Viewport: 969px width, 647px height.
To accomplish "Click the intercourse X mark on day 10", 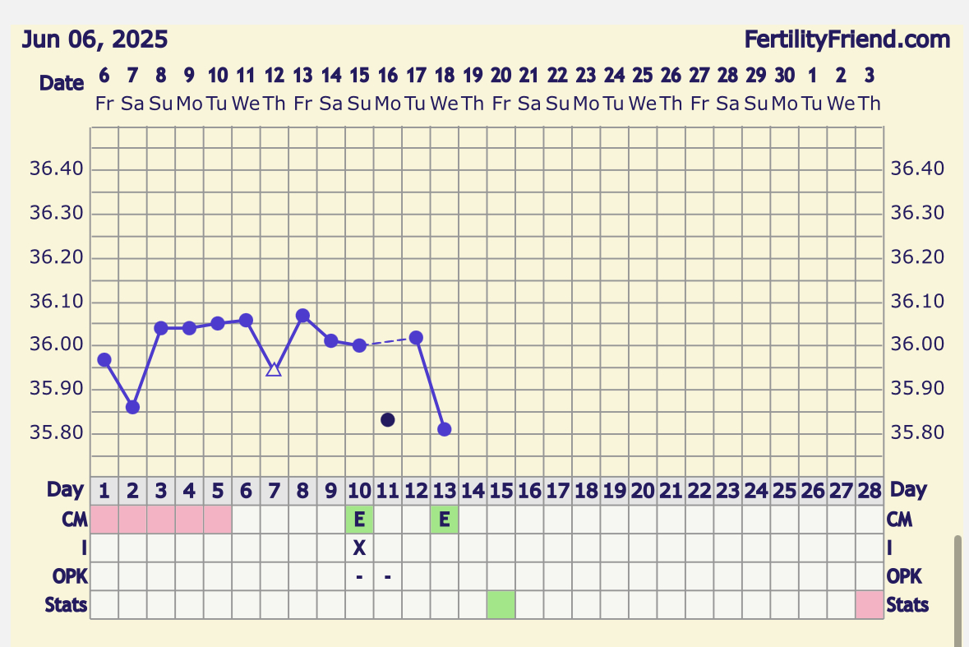I will click(x=359, y=548).
